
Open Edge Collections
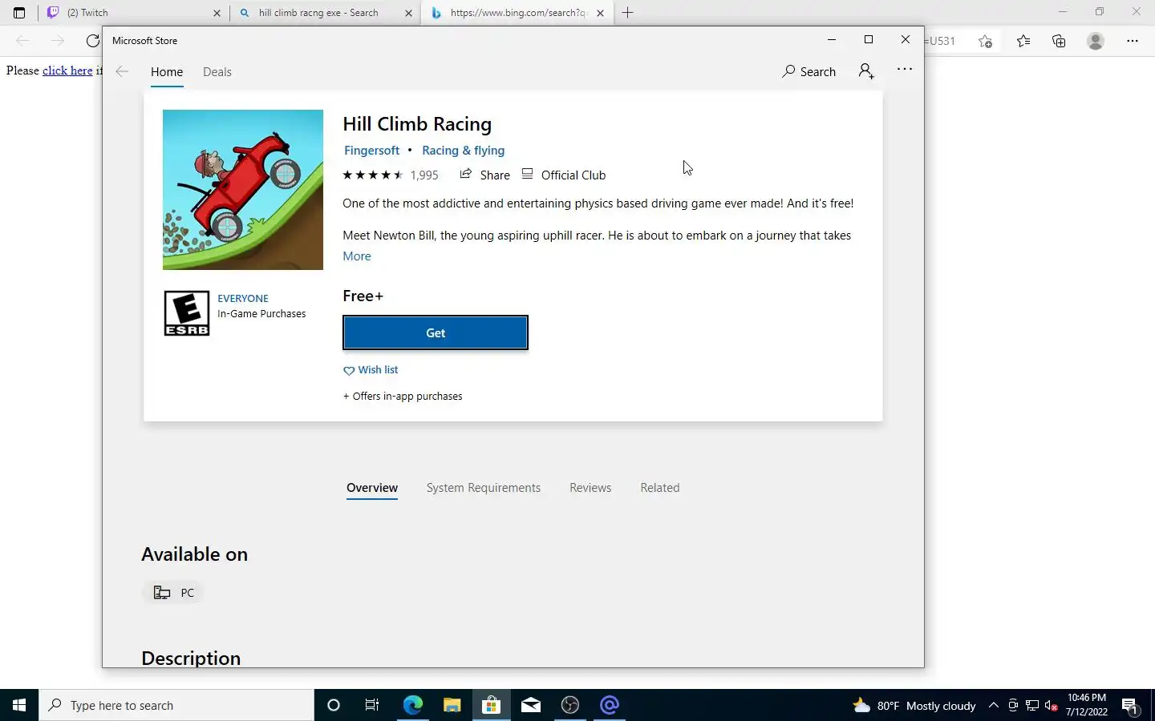pyautogui.click(x=1059, y=41)
